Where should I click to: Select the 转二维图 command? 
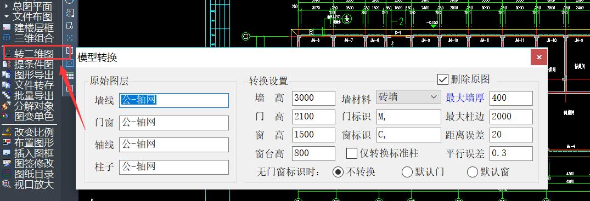coord(28,54)
